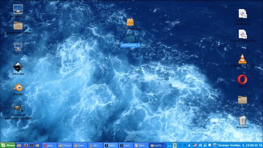Open the keyboard layout flag indicator
This screenshot has width=263, height=148.
195,145
